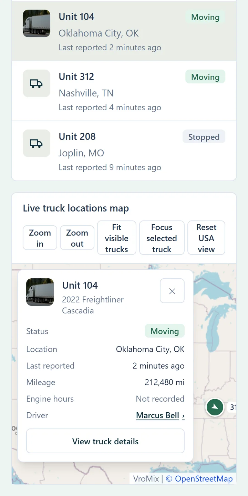Open driver Marcus Bell's profile link
Viewport: 248px width, 496px height.
pos(158,415)
